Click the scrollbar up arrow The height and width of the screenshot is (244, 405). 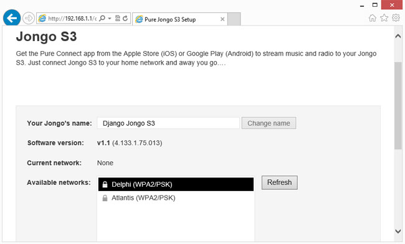pos(398,36)
